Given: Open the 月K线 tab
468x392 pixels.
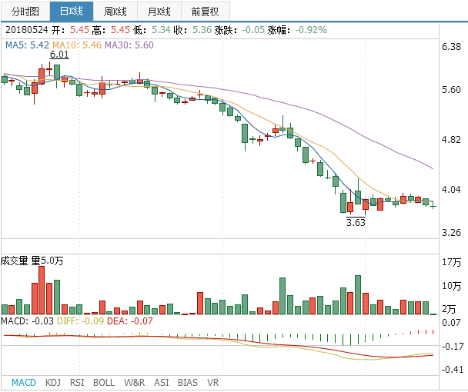Looking at the screenshot, I should 159,12.
